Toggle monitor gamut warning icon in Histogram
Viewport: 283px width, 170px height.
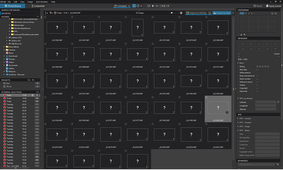tap(272, 13)
